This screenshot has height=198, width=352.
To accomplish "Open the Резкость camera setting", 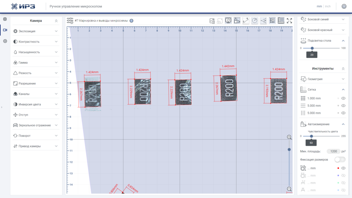I will pyautogui.click(x=36, y=73).
